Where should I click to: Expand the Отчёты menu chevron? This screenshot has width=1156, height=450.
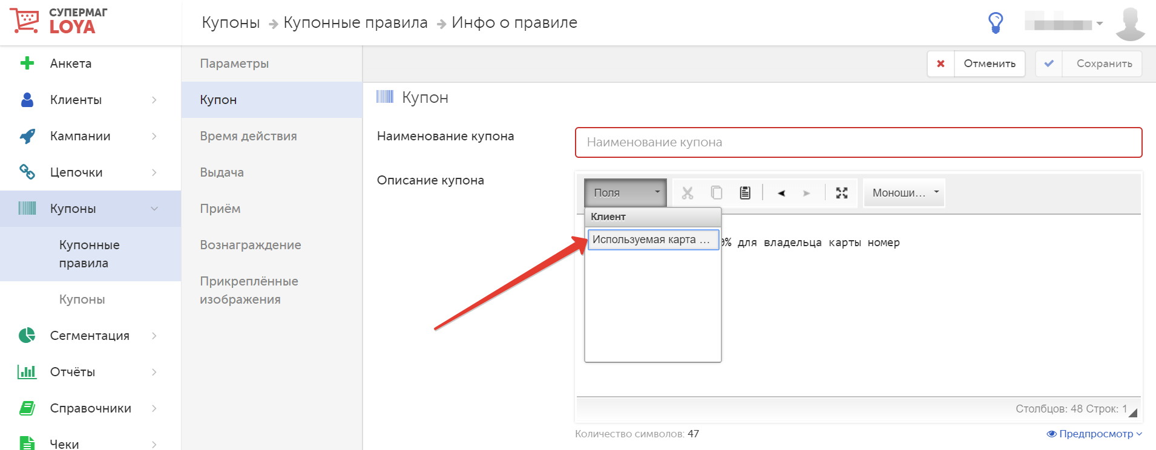tap(154, 372)
